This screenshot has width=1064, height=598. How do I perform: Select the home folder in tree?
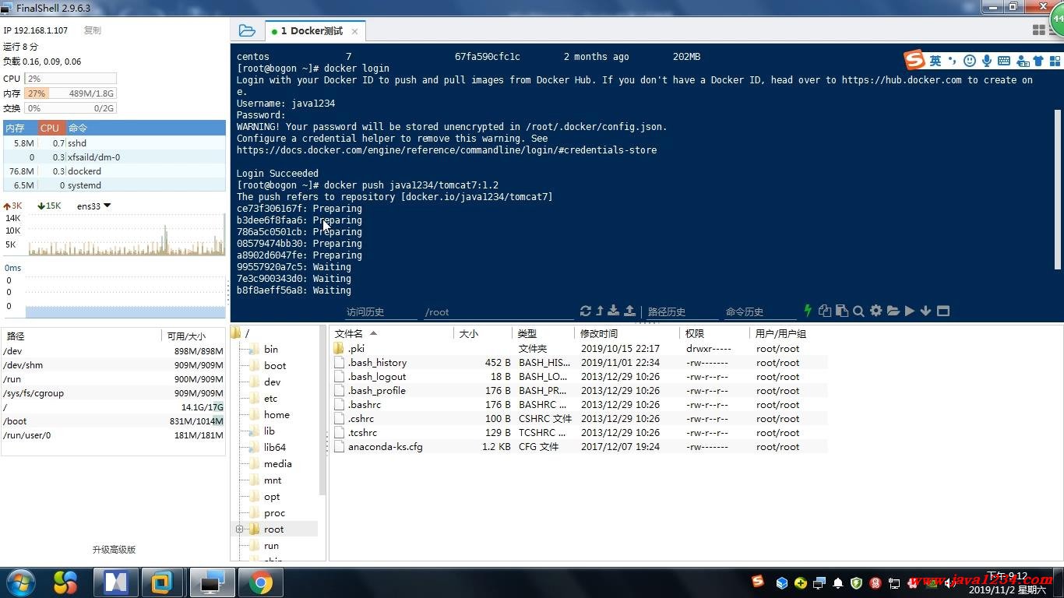(x=277, y=415)
